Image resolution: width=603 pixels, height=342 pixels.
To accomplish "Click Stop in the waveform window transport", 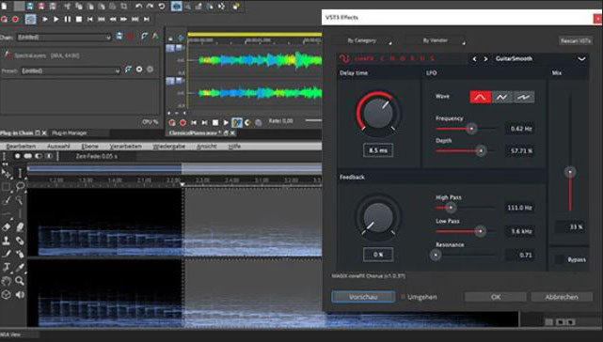I will 215,122.
